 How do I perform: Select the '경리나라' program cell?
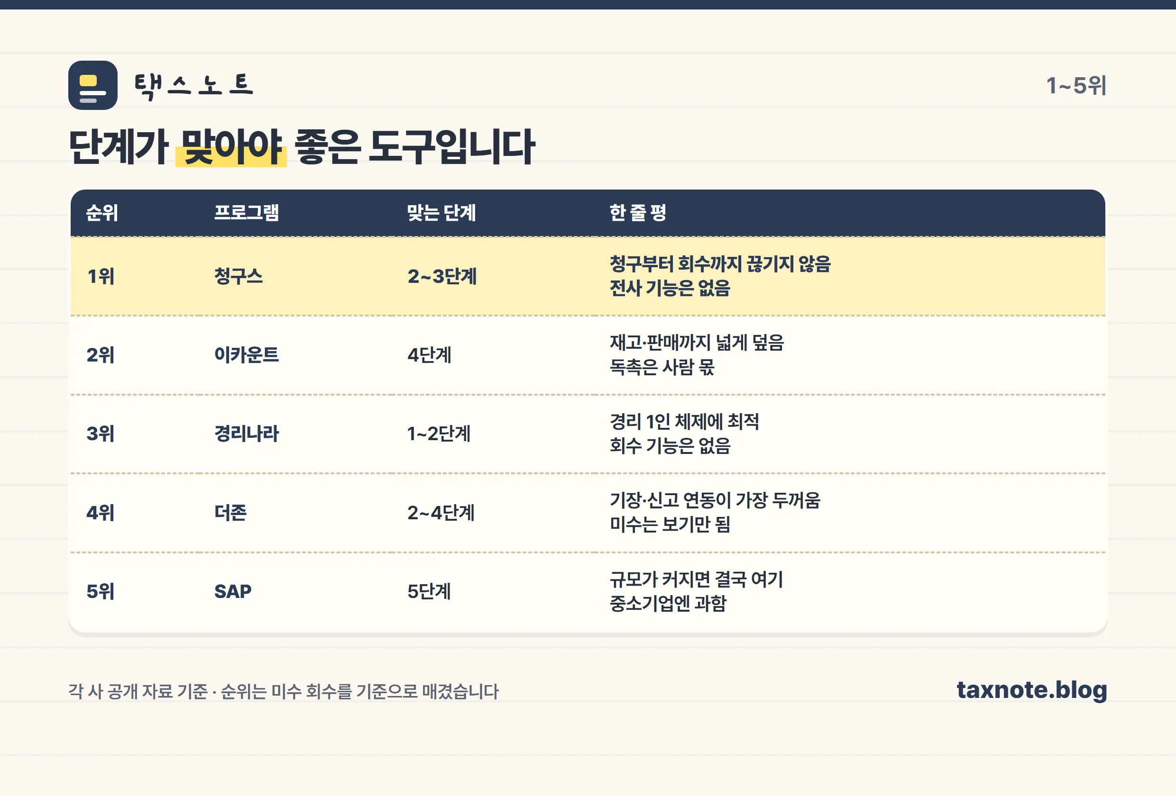pos(247,434)
